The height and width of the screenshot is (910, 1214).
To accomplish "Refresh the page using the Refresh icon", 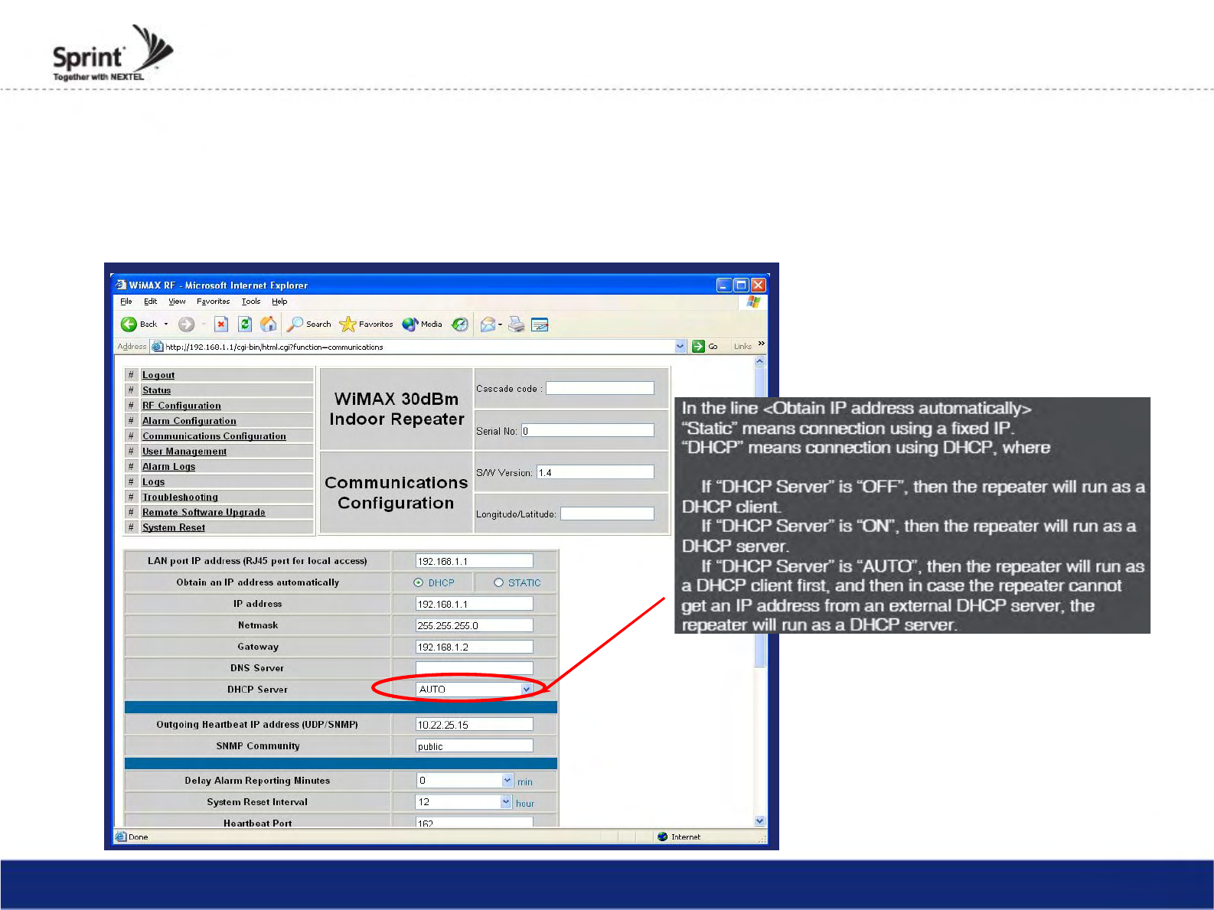I will pos(245,325).
